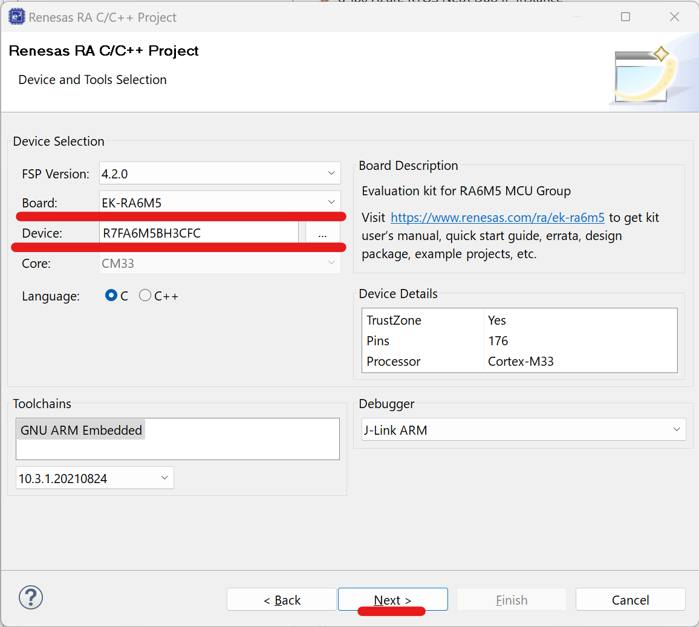This screenshot has width=699, height=627.
Task: Click the Back button
Action: coord(282,600)
